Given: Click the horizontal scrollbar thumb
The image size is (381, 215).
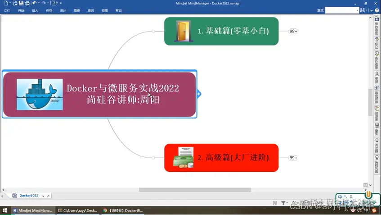Looking at the screenshot, I should (x=195, y=190).
